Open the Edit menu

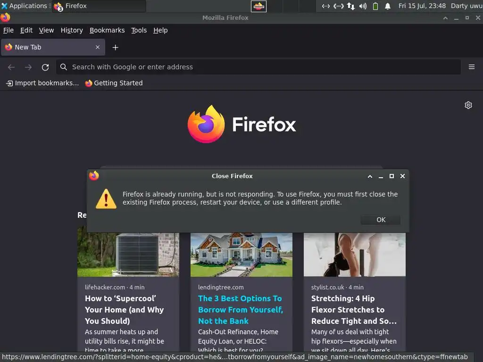(x=26, y=30)
